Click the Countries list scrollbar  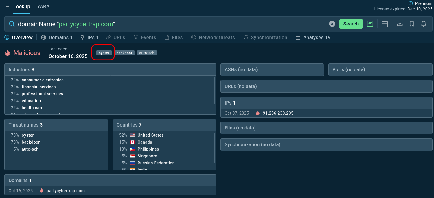tap(214, 148)
